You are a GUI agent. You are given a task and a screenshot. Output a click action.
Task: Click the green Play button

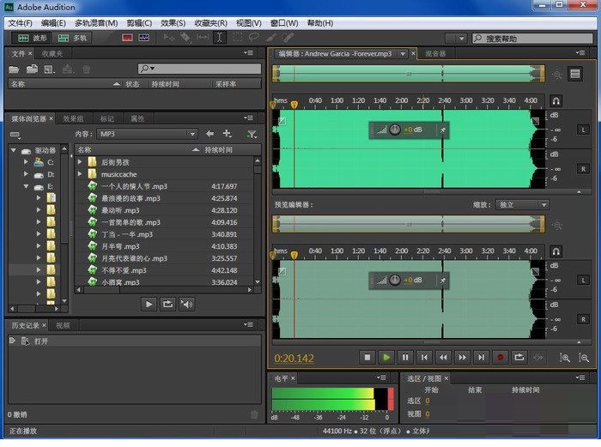coord(386,358)
